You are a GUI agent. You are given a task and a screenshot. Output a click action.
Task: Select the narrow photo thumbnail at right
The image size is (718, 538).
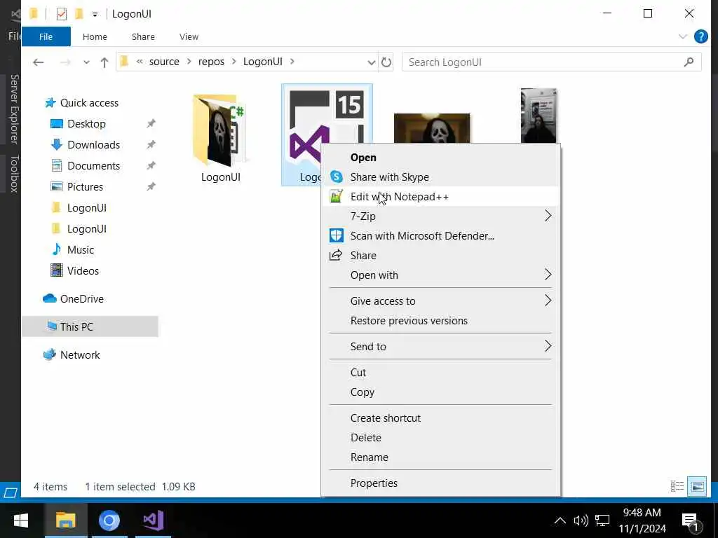[538, 116]
